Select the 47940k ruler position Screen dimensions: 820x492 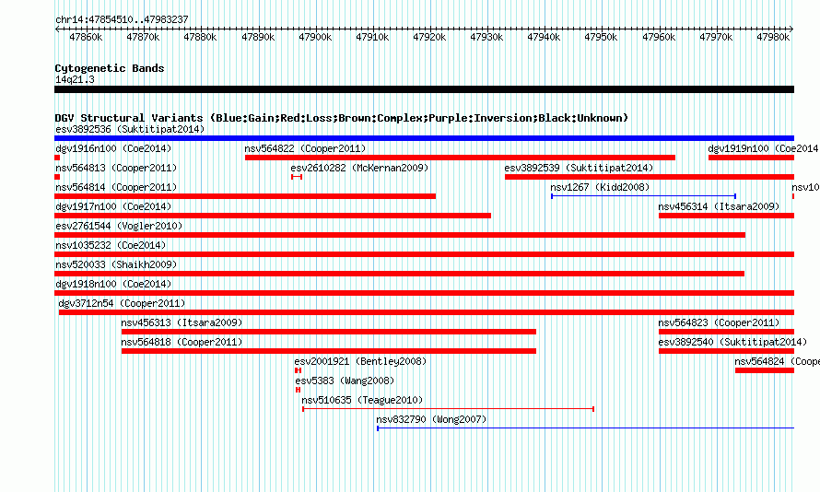[x=544, y=37]
